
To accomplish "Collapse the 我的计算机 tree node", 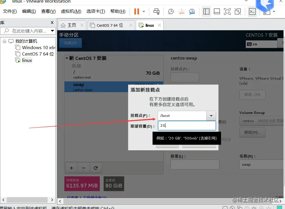I will [x=5, y=42].
